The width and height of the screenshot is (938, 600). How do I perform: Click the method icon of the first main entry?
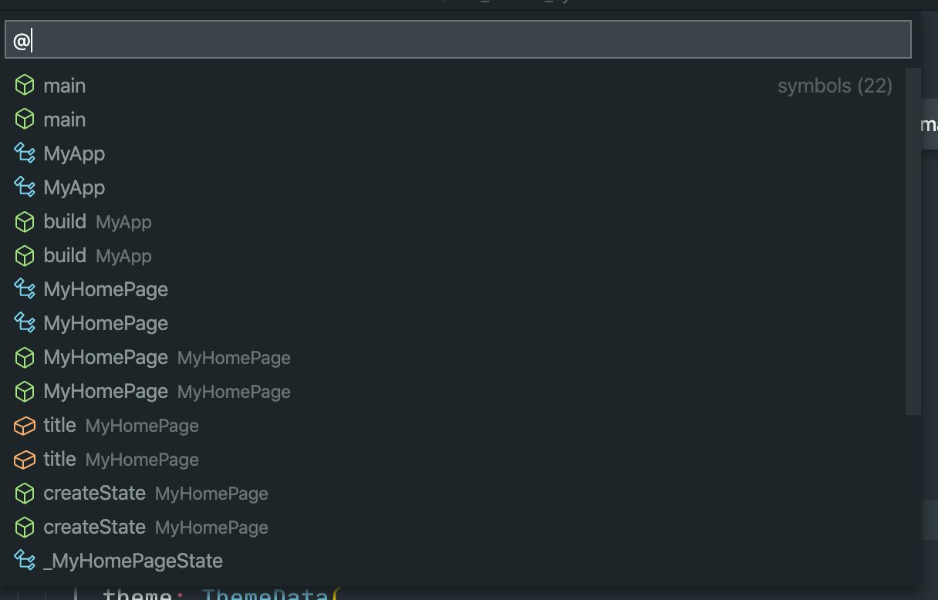pos(25,86)
